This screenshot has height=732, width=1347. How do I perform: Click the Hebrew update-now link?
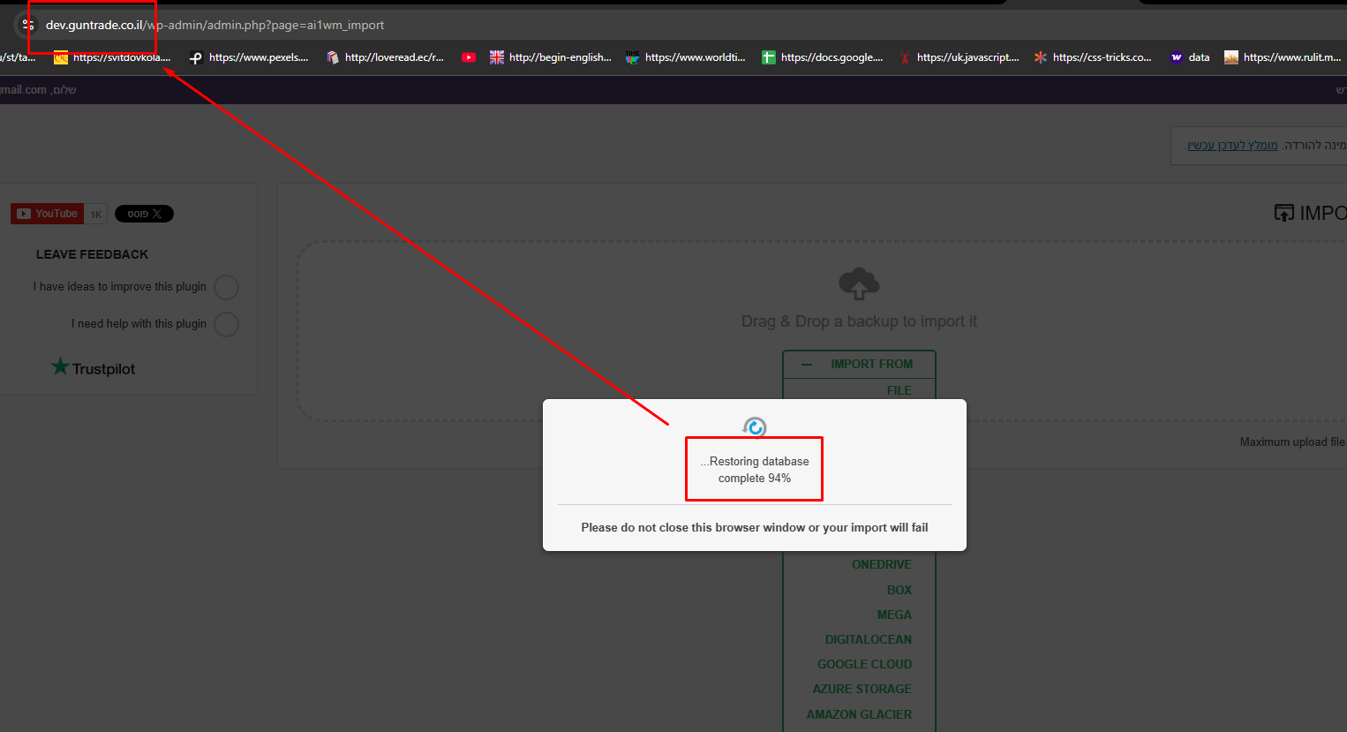[x=1232, y=145]
